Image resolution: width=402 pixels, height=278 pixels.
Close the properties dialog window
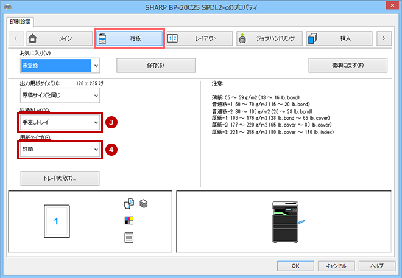(392, 5)
